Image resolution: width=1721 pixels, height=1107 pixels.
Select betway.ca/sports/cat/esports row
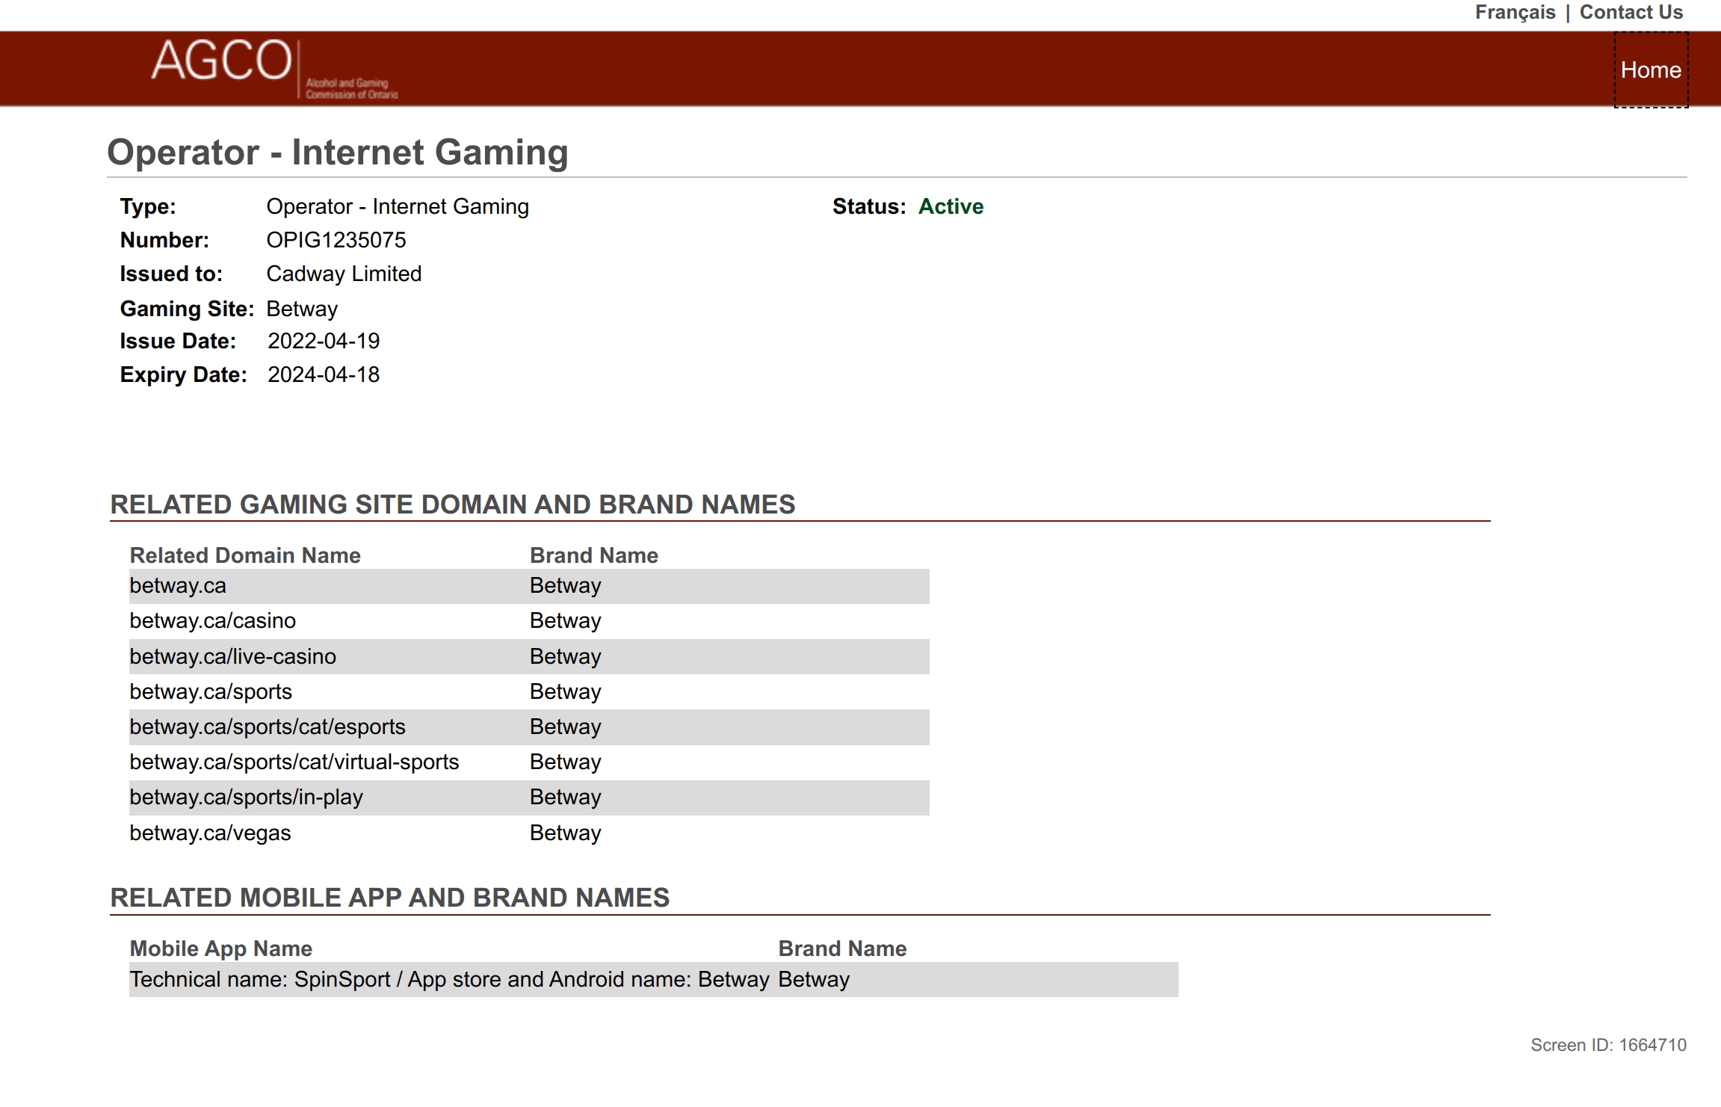267,727
